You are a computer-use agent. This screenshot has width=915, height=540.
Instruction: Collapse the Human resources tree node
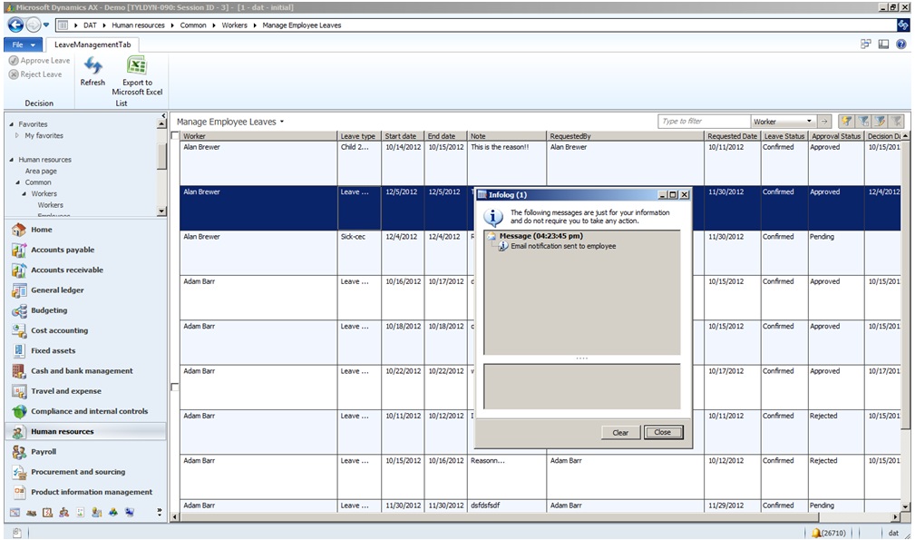pyautogui.click(x=11, y=160)
